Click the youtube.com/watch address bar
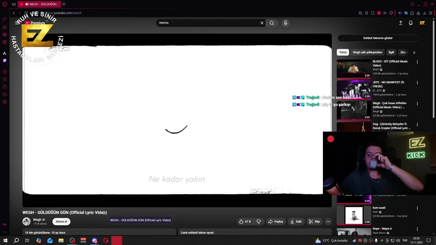 click(x=64, y=13)
